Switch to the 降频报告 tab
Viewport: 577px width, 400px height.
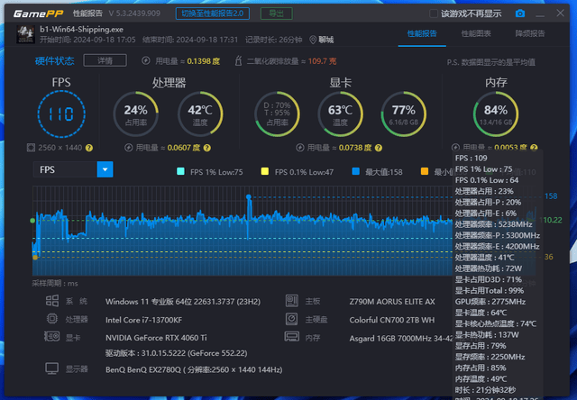coord(529,34)
